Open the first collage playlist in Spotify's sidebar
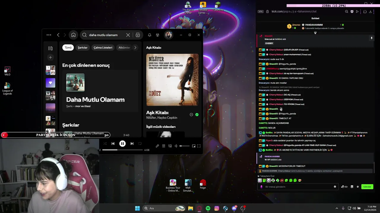 (50, 70)
